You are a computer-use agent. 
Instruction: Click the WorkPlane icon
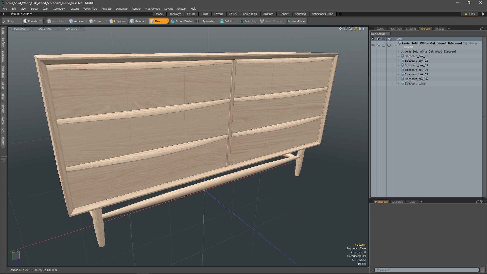click(288, 21)
